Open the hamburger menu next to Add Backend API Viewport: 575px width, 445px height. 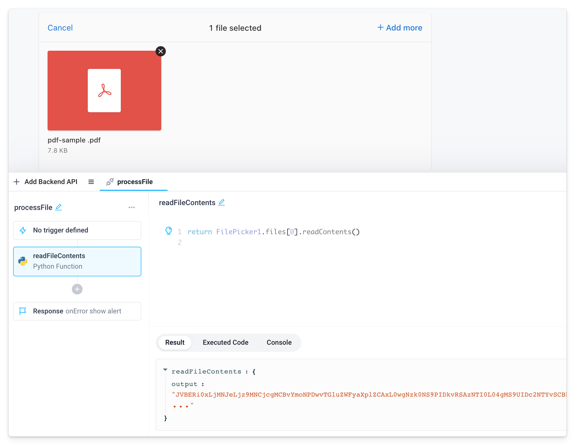[x=91, y=181]
